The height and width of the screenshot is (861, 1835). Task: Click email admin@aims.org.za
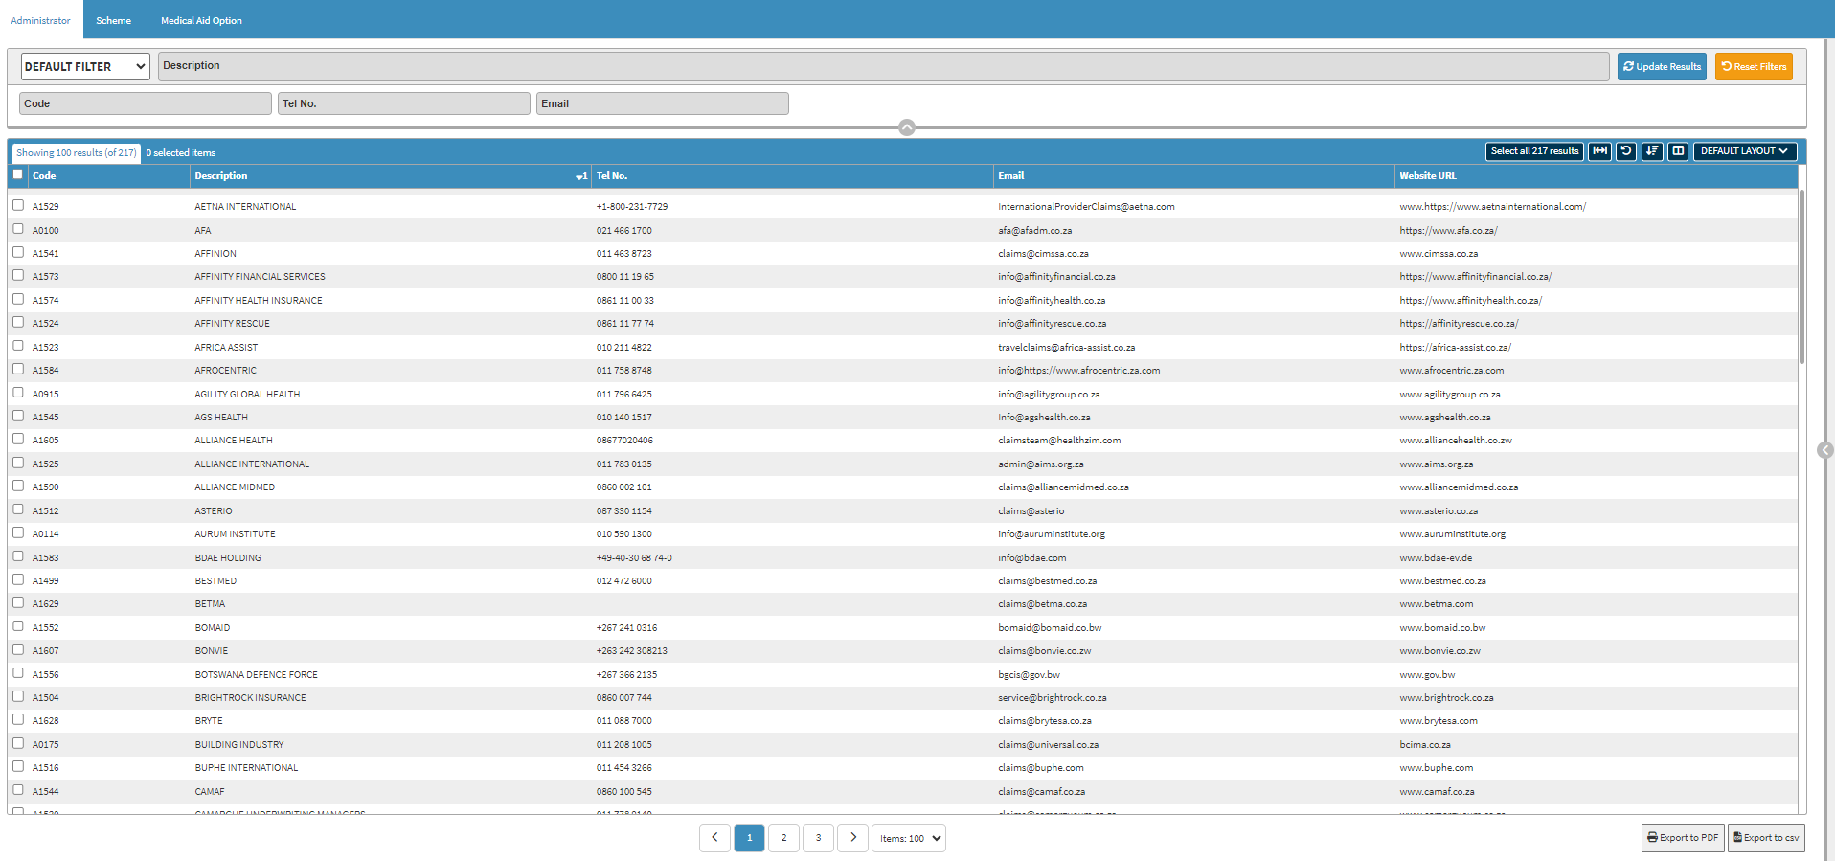(1041, 464)
